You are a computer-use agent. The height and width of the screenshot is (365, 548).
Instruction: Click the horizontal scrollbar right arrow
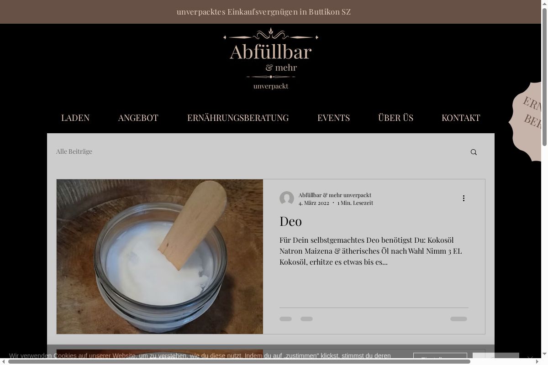pyautogui.click(x=537, y=362)
